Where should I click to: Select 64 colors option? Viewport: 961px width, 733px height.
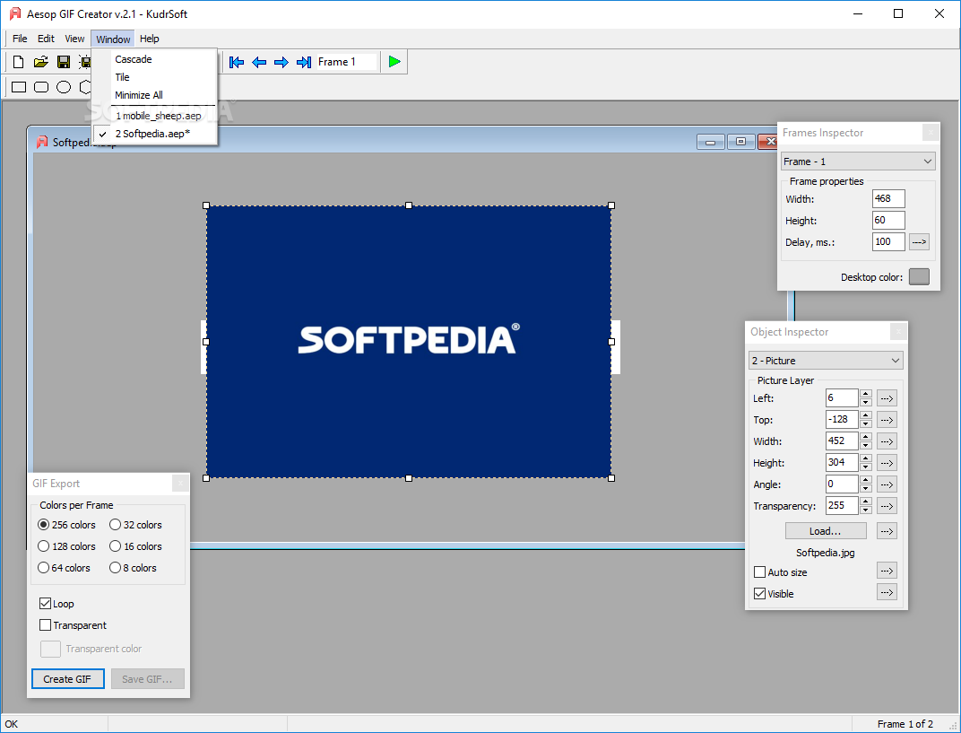coord(64,567)
